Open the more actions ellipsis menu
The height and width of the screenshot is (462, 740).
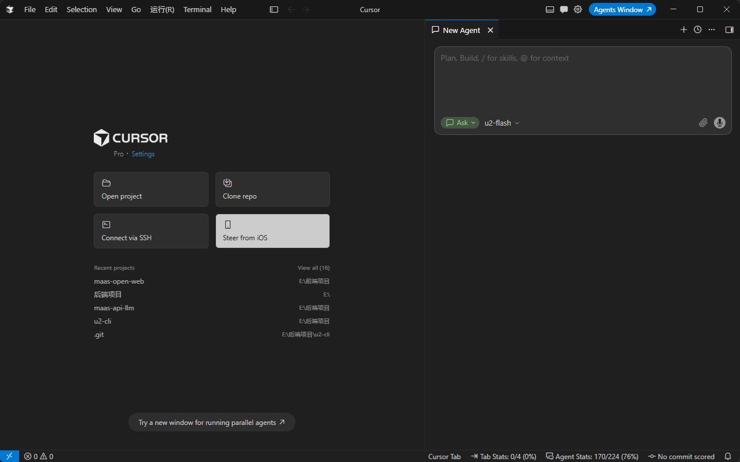[x=712, y=30]
